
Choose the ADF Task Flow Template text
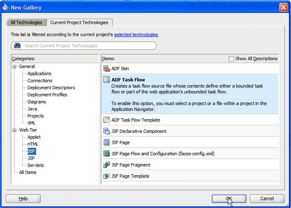click(x=136, y=120)
